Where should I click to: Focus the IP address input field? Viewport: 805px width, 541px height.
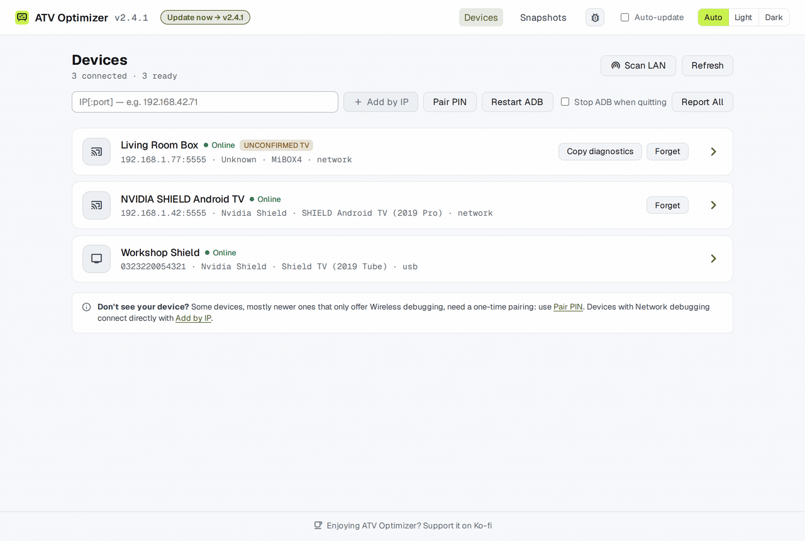coord(205,102)
